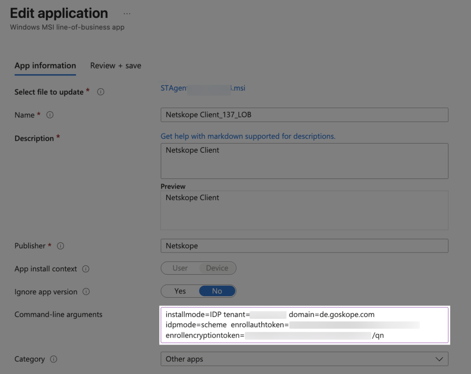Click the Description field label

[34, 138]
